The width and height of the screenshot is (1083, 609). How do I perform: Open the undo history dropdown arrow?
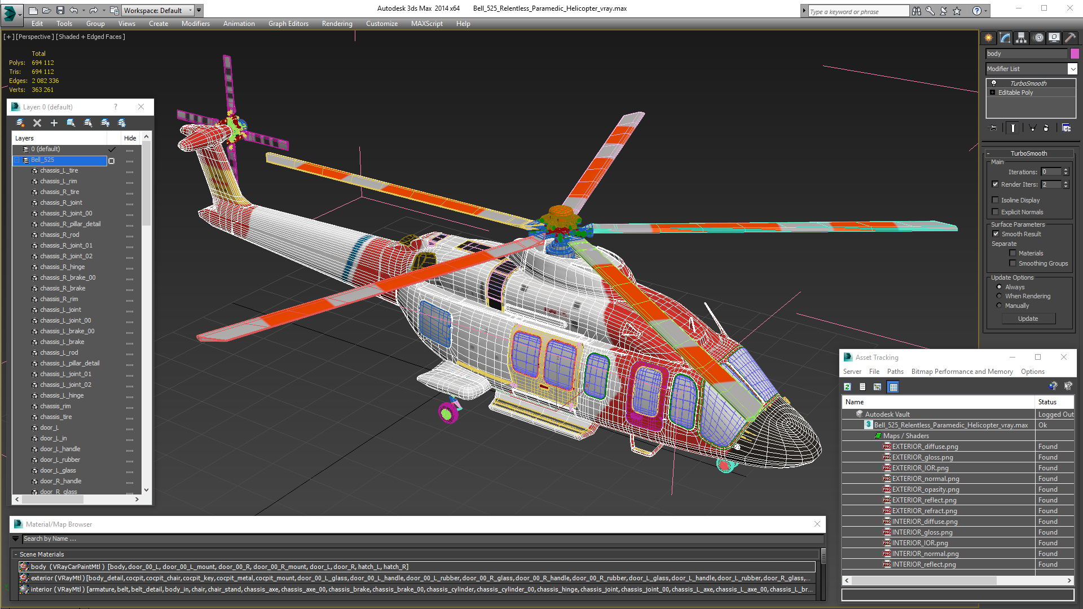pos(84,10)
